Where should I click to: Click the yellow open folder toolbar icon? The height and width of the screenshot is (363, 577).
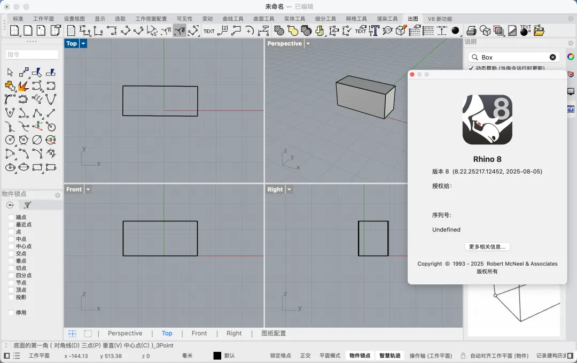point(539,31)
